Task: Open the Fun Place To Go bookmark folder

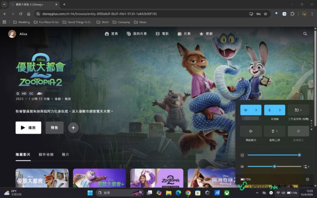Action: (46, 22)
